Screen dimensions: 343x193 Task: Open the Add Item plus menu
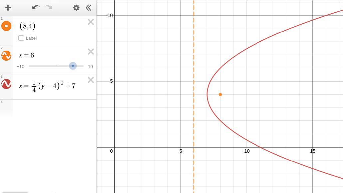coord(8,8)
